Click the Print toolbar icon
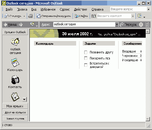This screenshot has height=130, width=152. 30,16
